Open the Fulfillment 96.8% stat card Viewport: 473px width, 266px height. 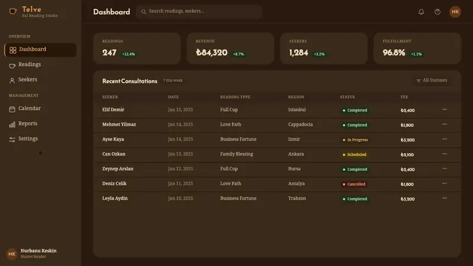[417, 48]
